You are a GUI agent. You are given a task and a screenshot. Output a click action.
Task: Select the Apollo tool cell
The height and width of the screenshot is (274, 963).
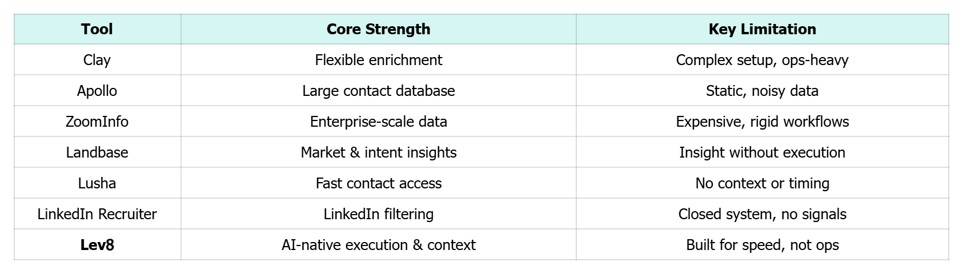[x=97, y=91]
